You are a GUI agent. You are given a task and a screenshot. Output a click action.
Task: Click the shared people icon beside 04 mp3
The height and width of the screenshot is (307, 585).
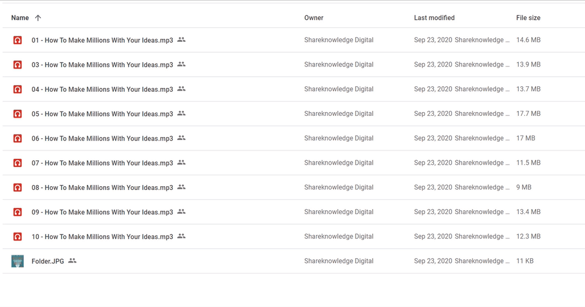pos(182,89)
